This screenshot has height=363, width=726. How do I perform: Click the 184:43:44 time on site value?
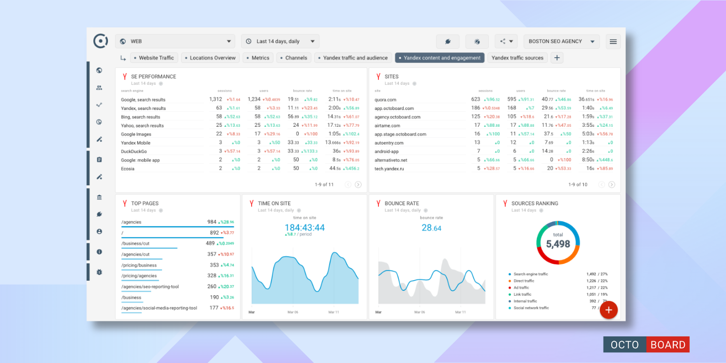pyautogui.click(x=304, y=227)
